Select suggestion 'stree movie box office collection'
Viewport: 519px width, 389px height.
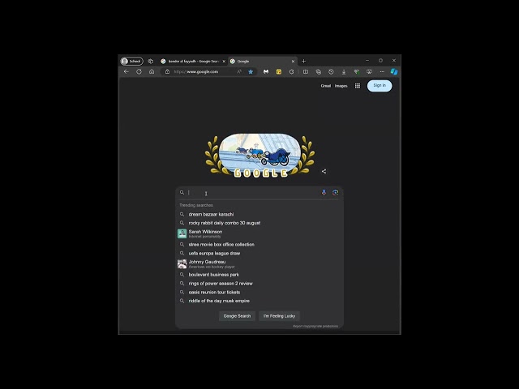[x=259, y=245]
